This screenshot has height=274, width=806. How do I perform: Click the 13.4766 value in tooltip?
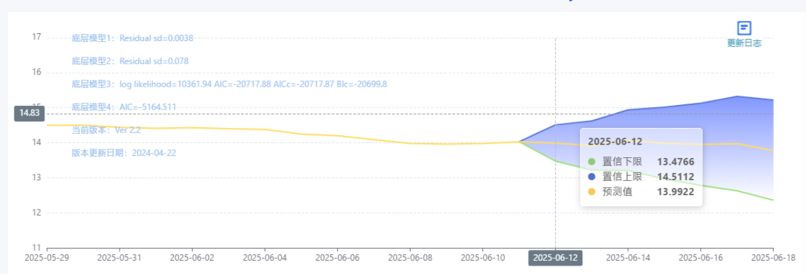(675, 162)
